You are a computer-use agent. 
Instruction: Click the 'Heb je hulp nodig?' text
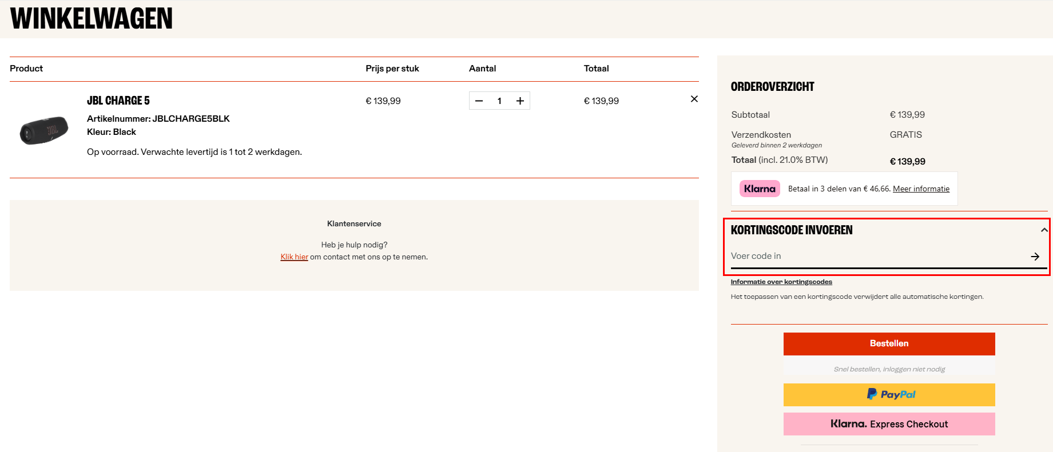354,245
